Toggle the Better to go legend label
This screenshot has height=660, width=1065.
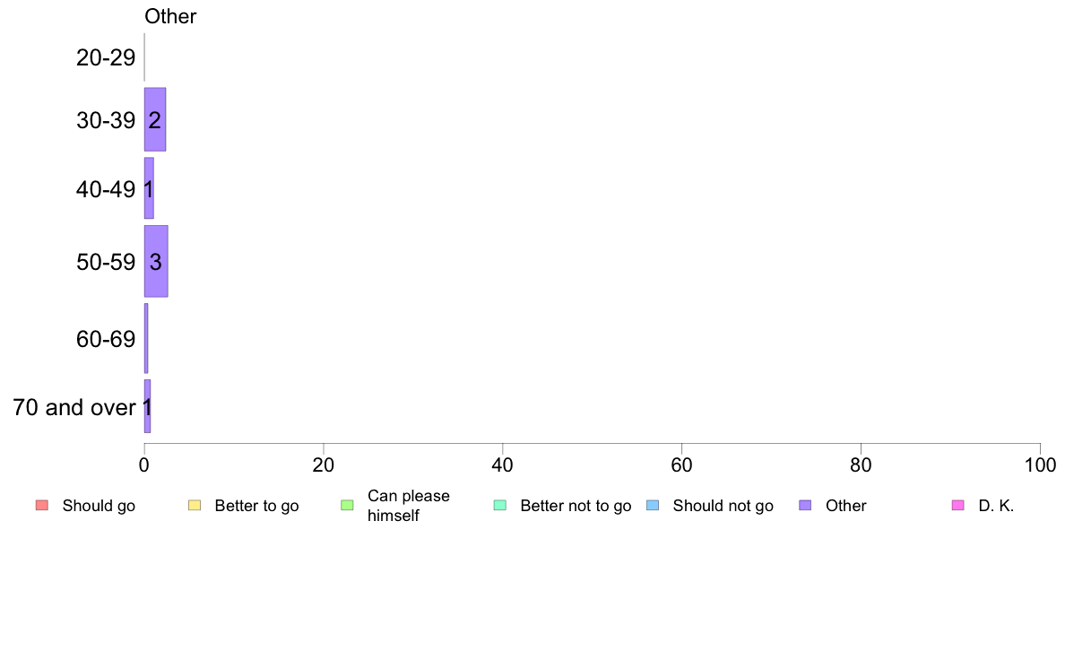click(x=256, y=506)
